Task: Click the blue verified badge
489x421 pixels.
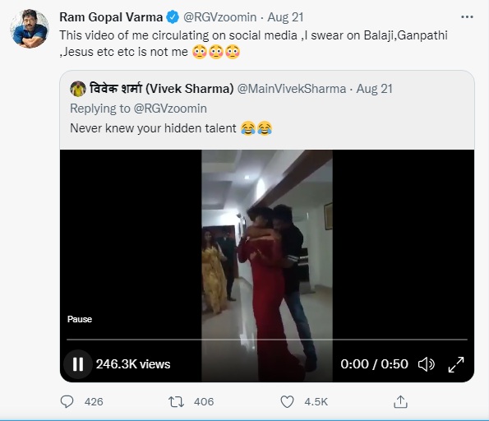Action: pos(173,16)
